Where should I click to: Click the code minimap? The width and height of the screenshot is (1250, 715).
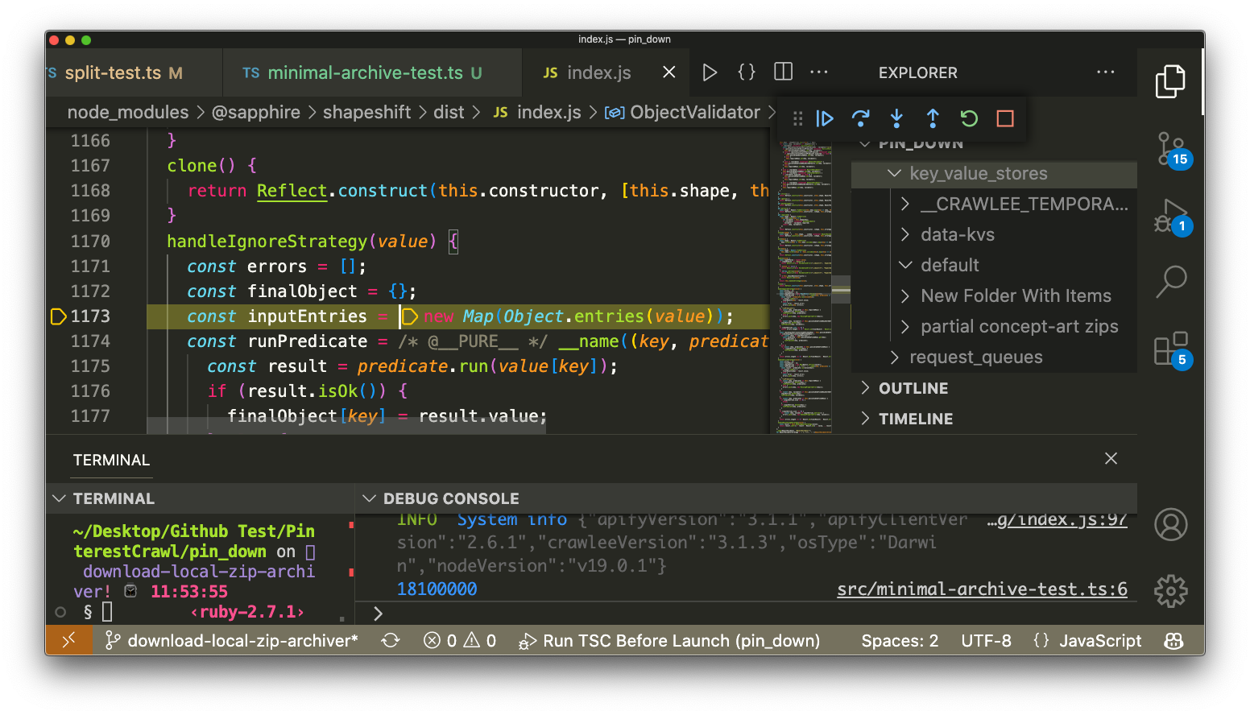pyautogui.click(x=804, y=287)
